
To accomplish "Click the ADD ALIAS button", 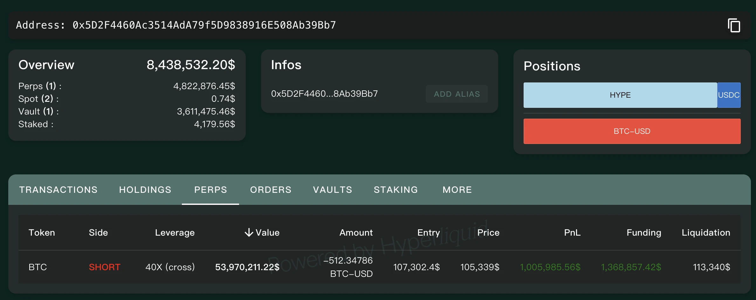I will point(457,94).
